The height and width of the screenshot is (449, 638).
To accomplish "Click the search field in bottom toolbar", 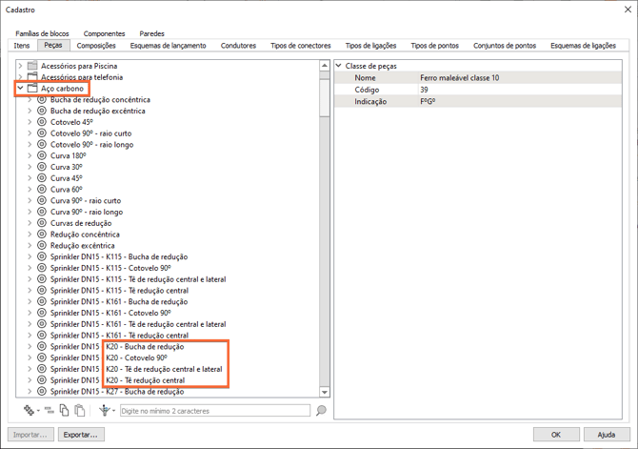I will (x=214, y=411).
